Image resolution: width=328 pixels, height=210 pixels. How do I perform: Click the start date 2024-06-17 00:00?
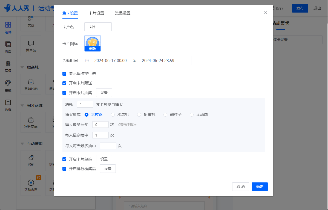click(x=110, y=60)
